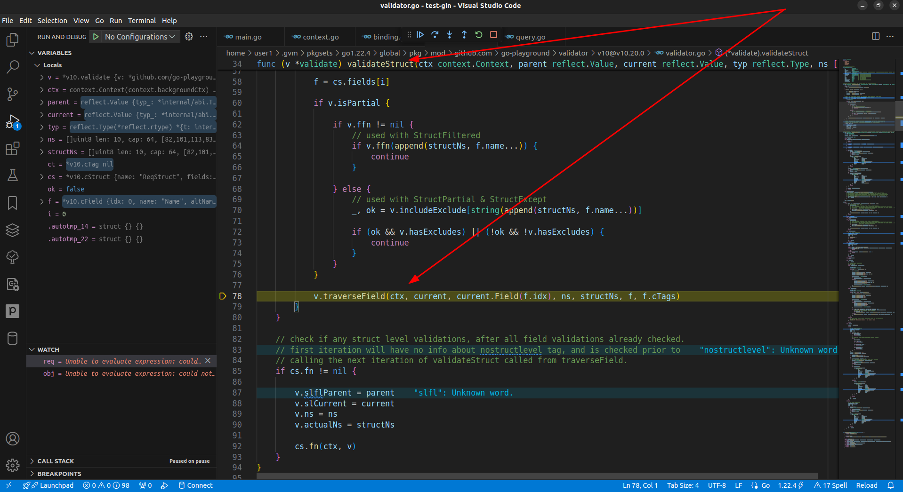Click Reload in status bar

pos(867,485)
